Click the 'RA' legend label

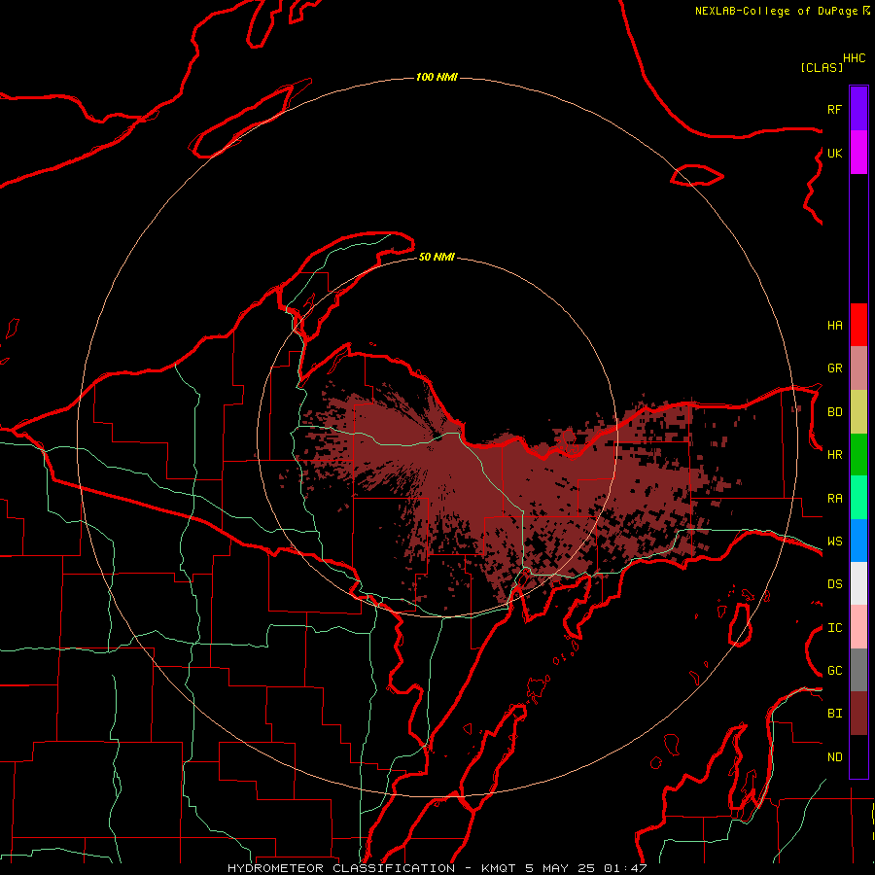pyautogui.click(x=835, y=498)
